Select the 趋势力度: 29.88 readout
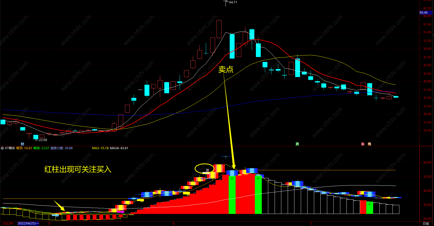Screen dimensions: 434x226 coord(62,148)
